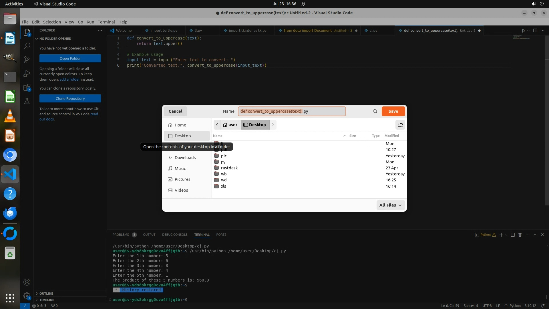Viewport: 549px width, 309px height.
Task: Open the Extensions view icon
Action: point(27,88)
